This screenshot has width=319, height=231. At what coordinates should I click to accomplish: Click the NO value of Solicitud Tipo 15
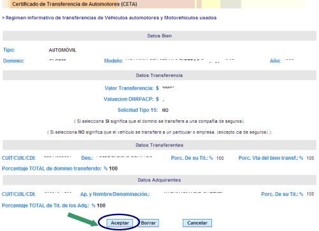tap(165, 110)
